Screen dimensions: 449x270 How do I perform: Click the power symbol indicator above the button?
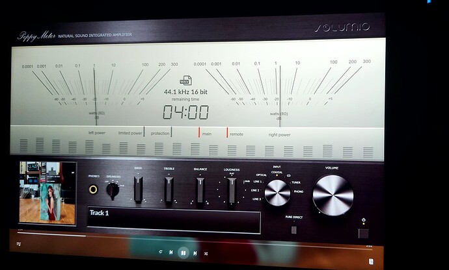pyautogui.click(x=364, y=220)
